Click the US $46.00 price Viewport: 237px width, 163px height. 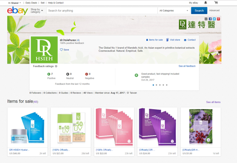(x=15, y=153)
